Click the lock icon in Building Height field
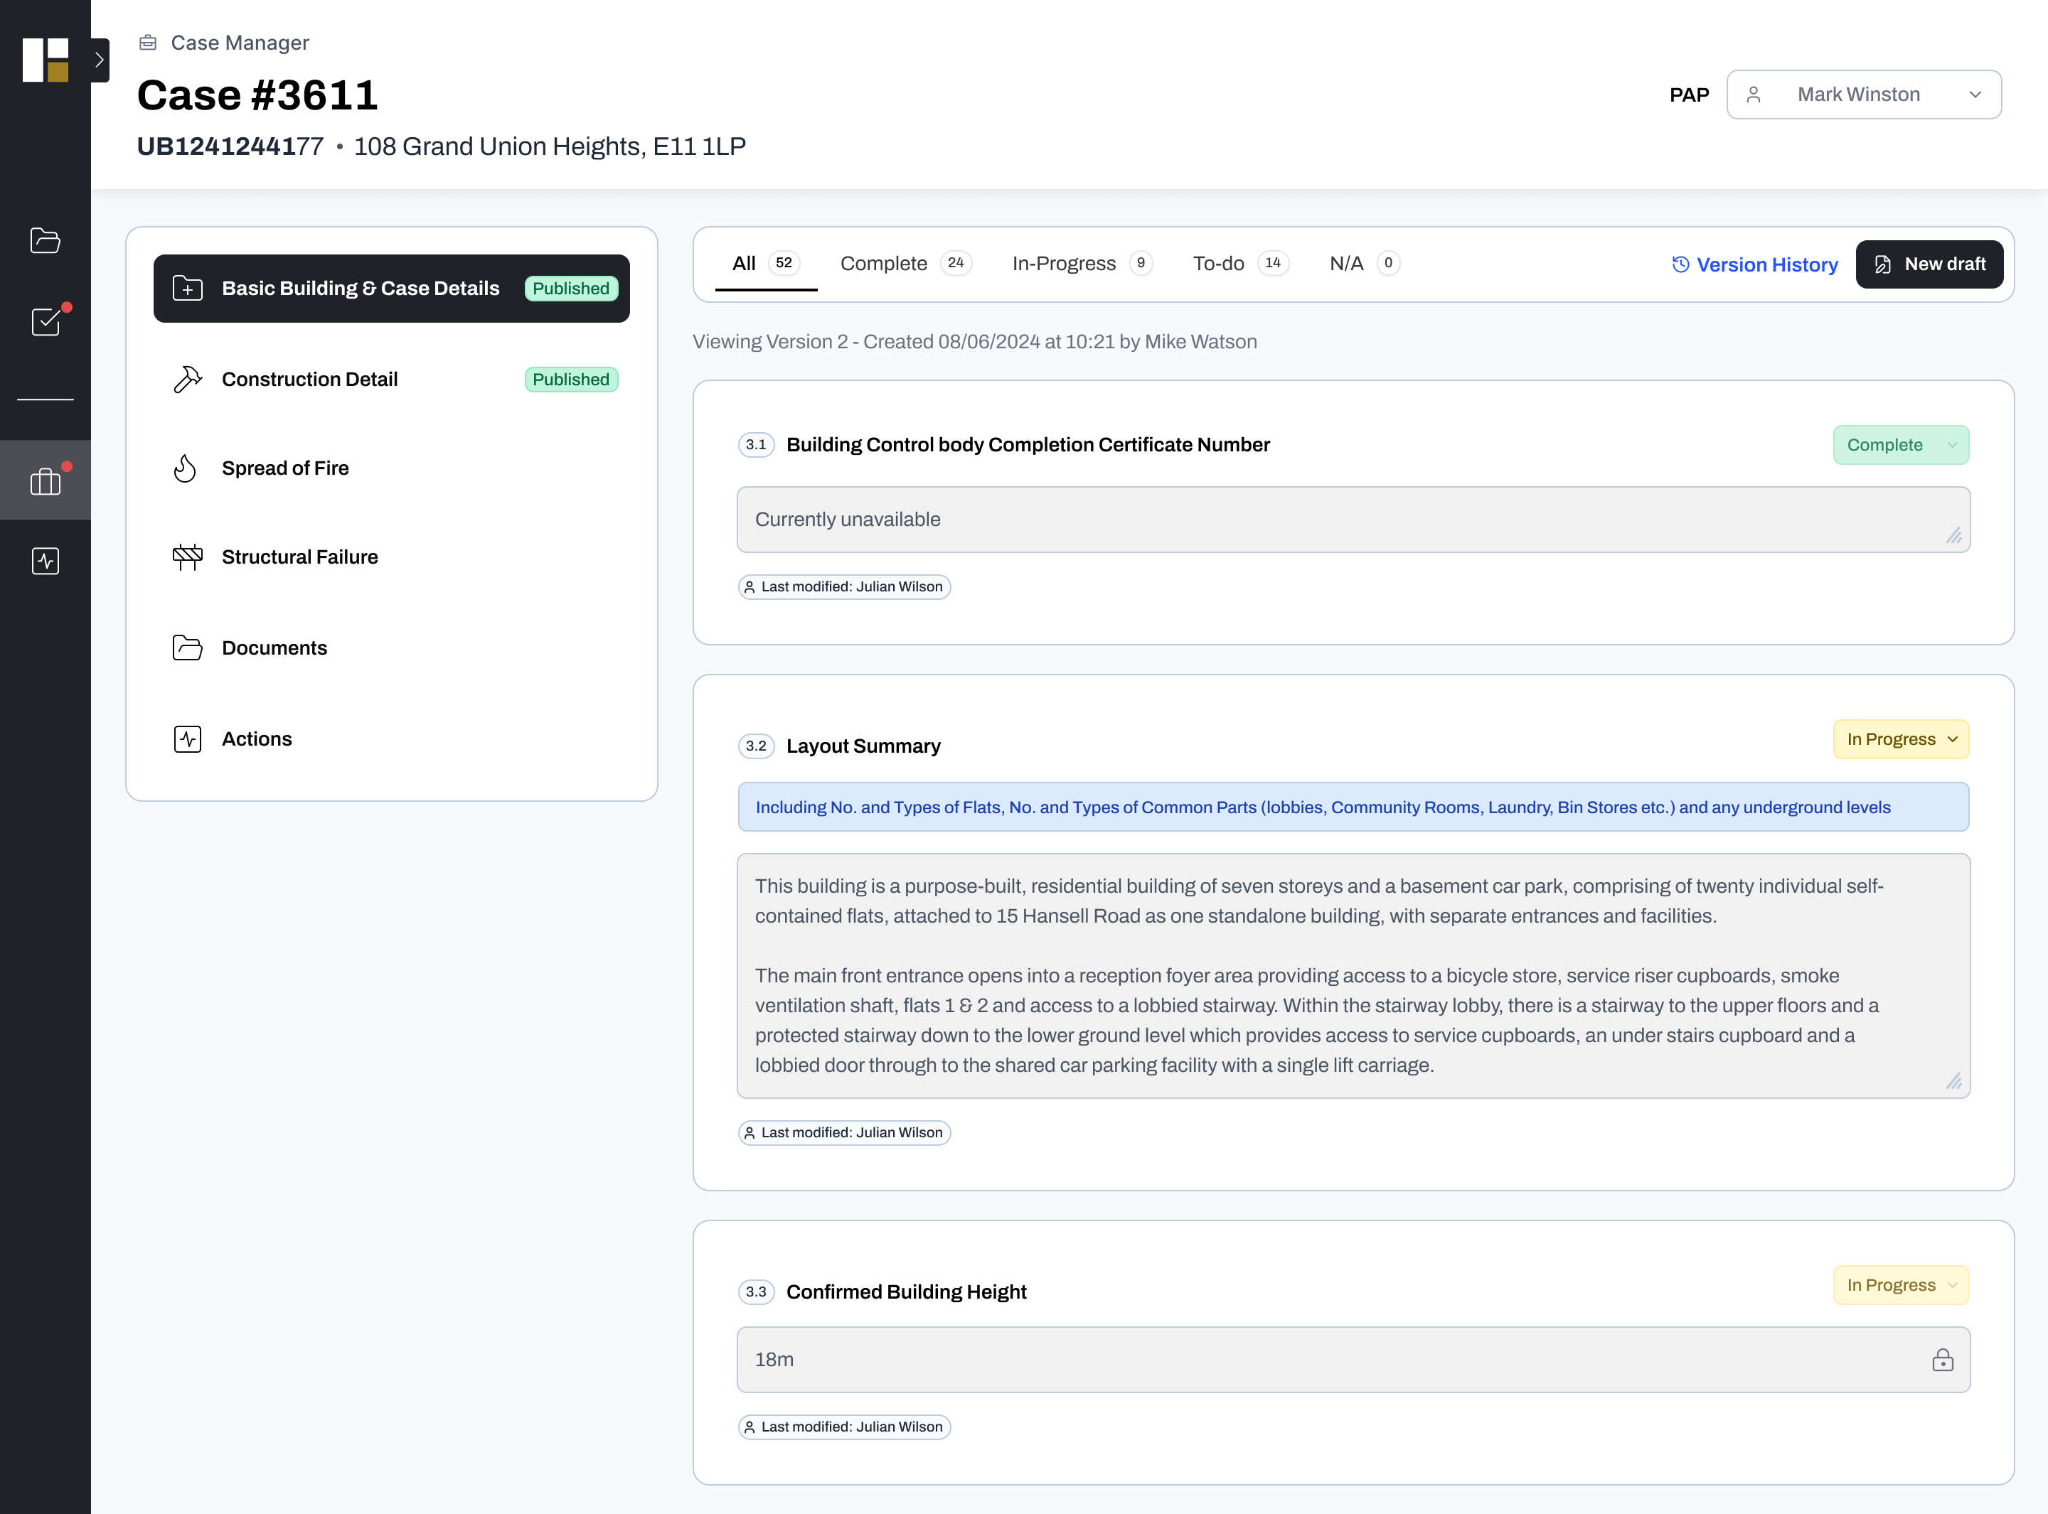 pos(1943,1360)
